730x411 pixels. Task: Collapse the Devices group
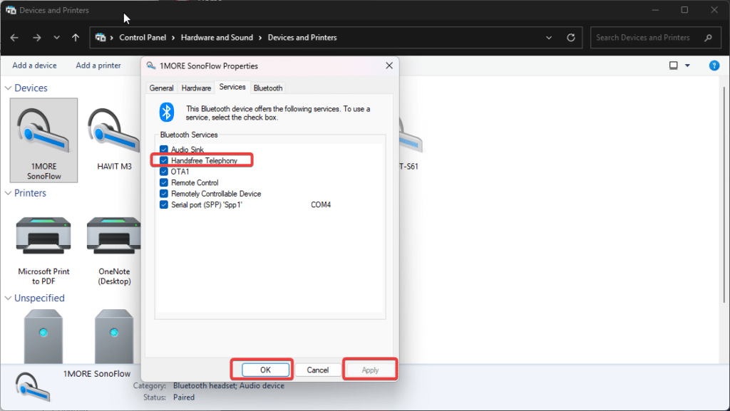8,88
